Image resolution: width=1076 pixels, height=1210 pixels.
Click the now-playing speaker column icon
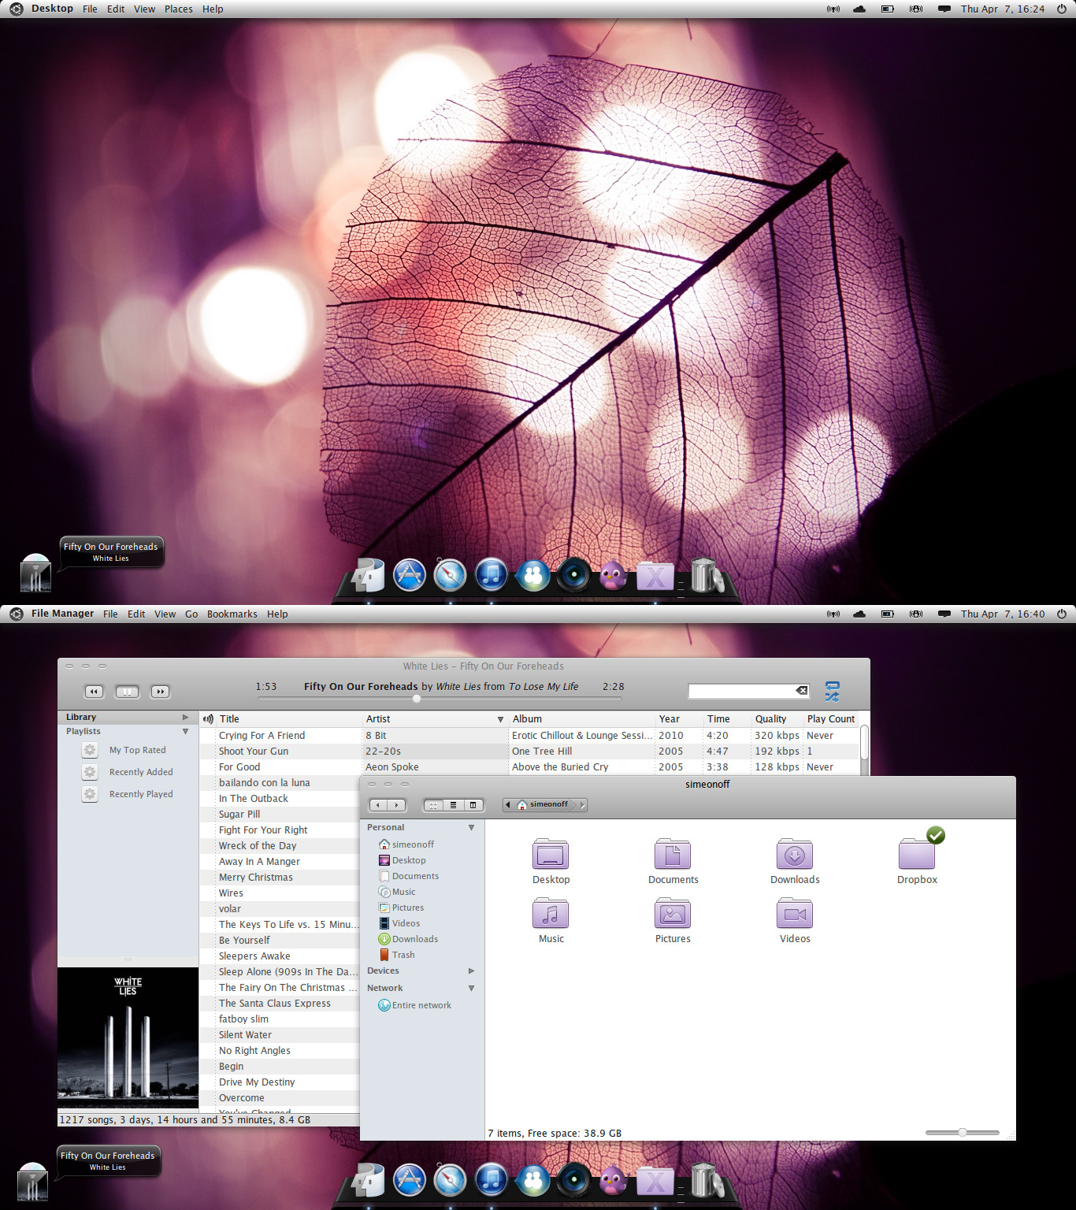(208, 718)
